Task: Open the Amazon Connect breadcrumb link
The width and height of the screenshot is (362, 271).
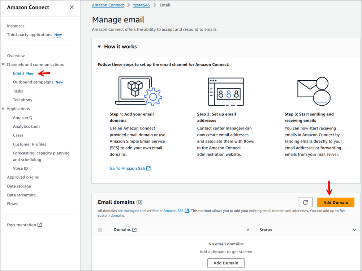Action: pyautogui.click(x=108, y=5)
